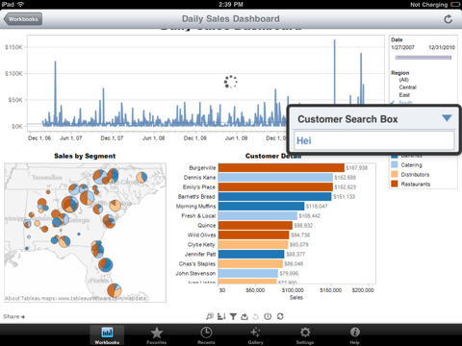The width and height of the screenshot is (462, 346).
Task: Click the Jun 1, 08 axis label
Action: [x=153, y=138]
